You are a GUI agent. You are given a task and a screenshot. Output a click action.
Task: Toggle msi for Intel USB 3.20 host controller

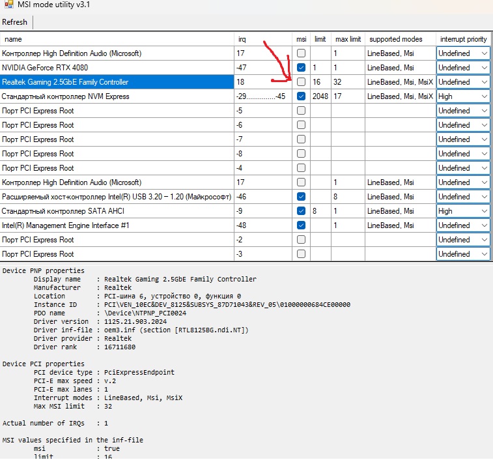point(301,197)
